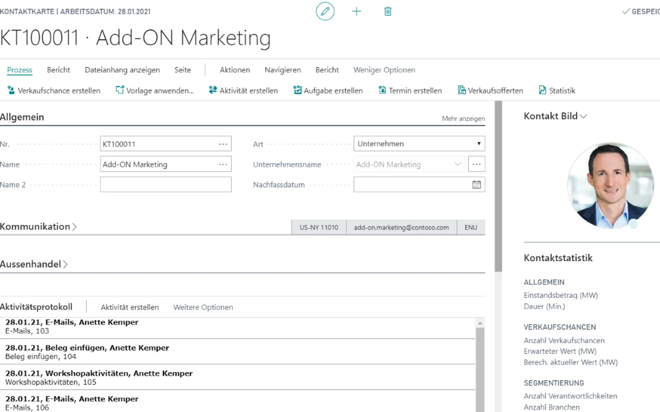Open the first Bericht menu

click(58, 70)
